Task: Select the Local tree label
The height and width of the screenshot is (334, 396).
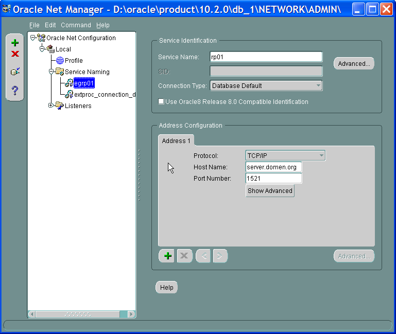Action: pyautogui.click(x=63, y=49)
